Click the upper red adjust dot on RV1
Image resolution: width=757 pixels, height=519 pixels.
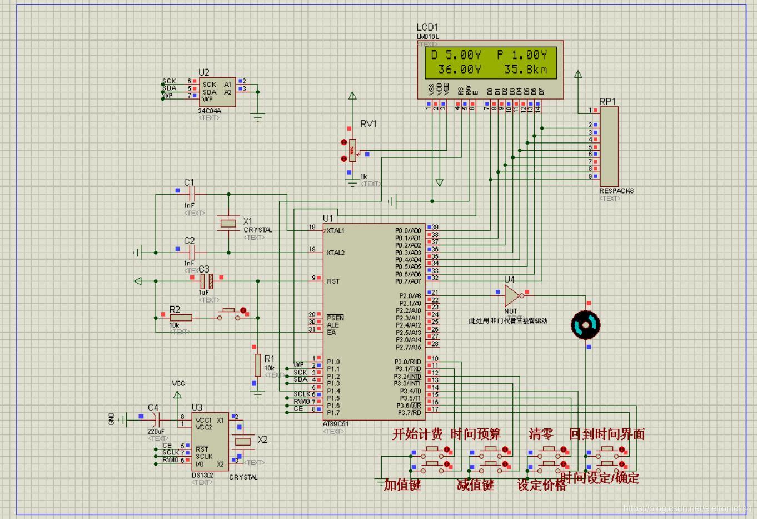click(x=344, y=142)
